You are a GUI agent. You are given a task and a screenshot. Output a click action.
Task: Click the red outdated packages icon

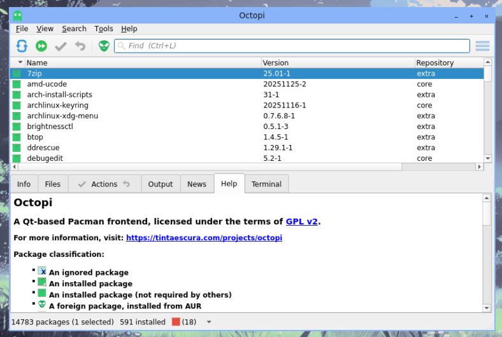click(177, 322)
